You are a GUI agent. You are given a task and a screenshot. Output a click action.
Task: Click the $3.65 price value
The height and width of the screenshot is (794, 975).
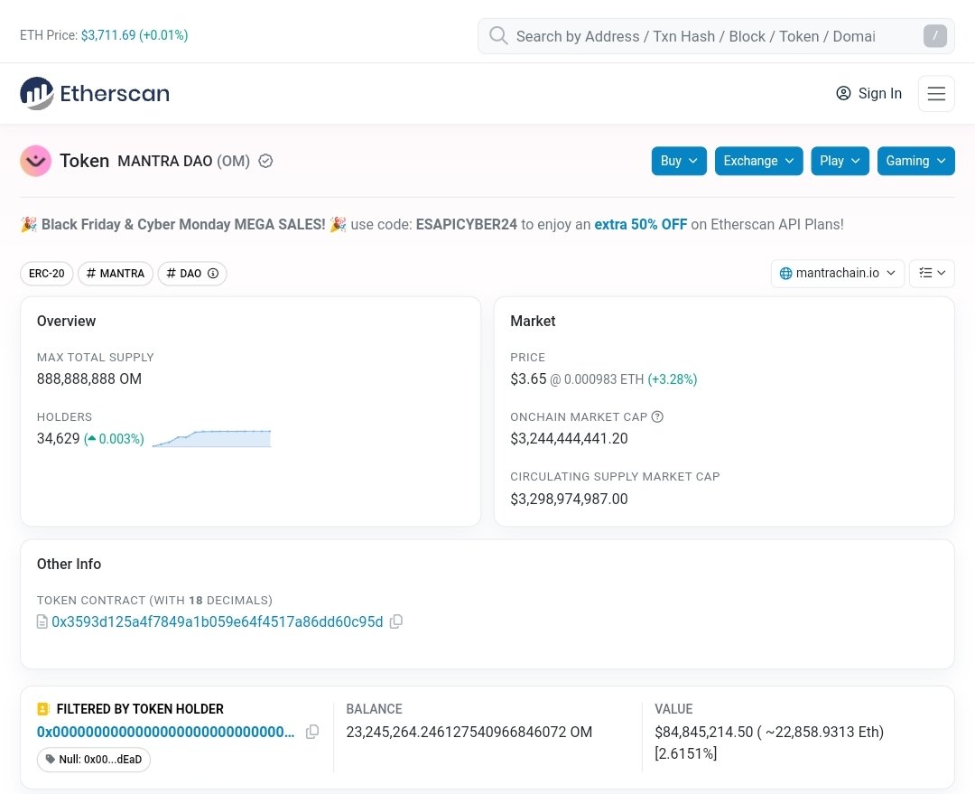point(528,379)
